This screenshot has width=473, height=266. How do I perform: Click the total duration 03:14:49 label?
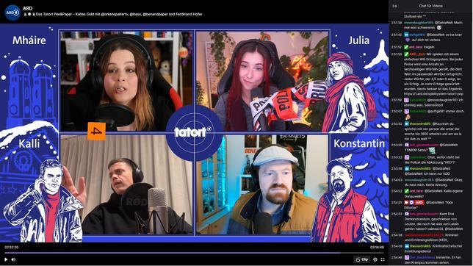click(377, 248)
